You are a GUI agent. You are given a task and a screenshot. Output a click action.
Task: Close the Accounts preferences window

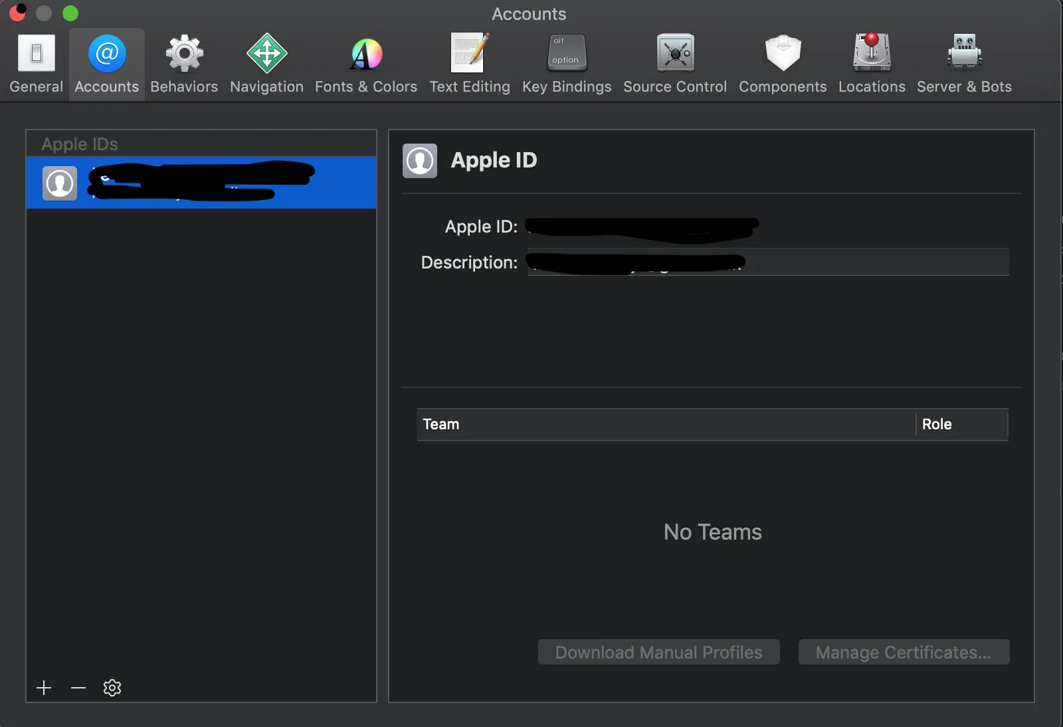[18, 13]
